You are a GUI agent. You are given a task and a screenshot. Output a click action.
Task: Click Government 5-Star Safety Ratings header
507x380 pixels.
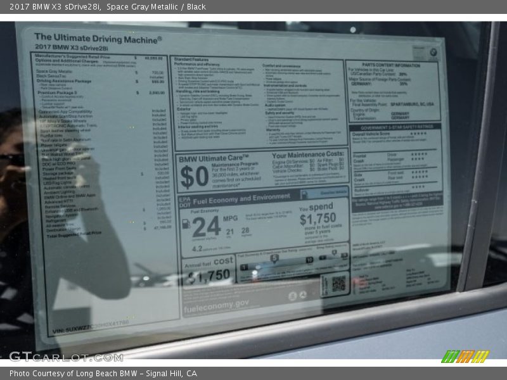pyautogui.click(x=395, y=126)
